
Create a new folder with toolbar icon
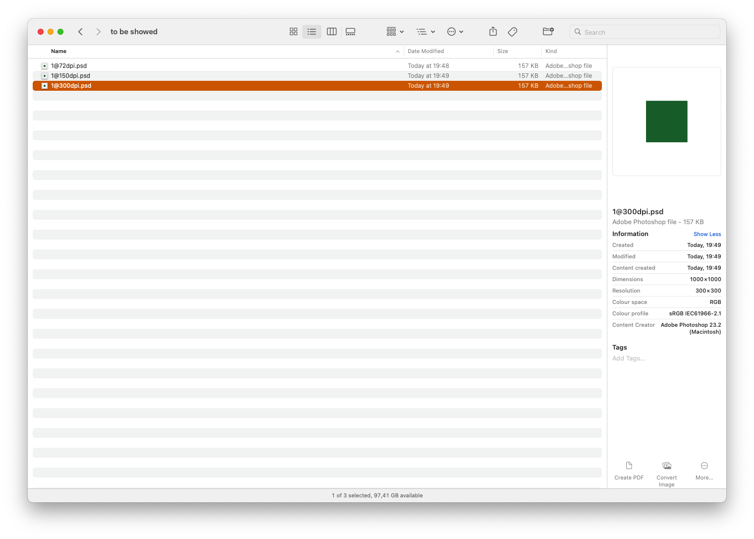tap(548, 32)
